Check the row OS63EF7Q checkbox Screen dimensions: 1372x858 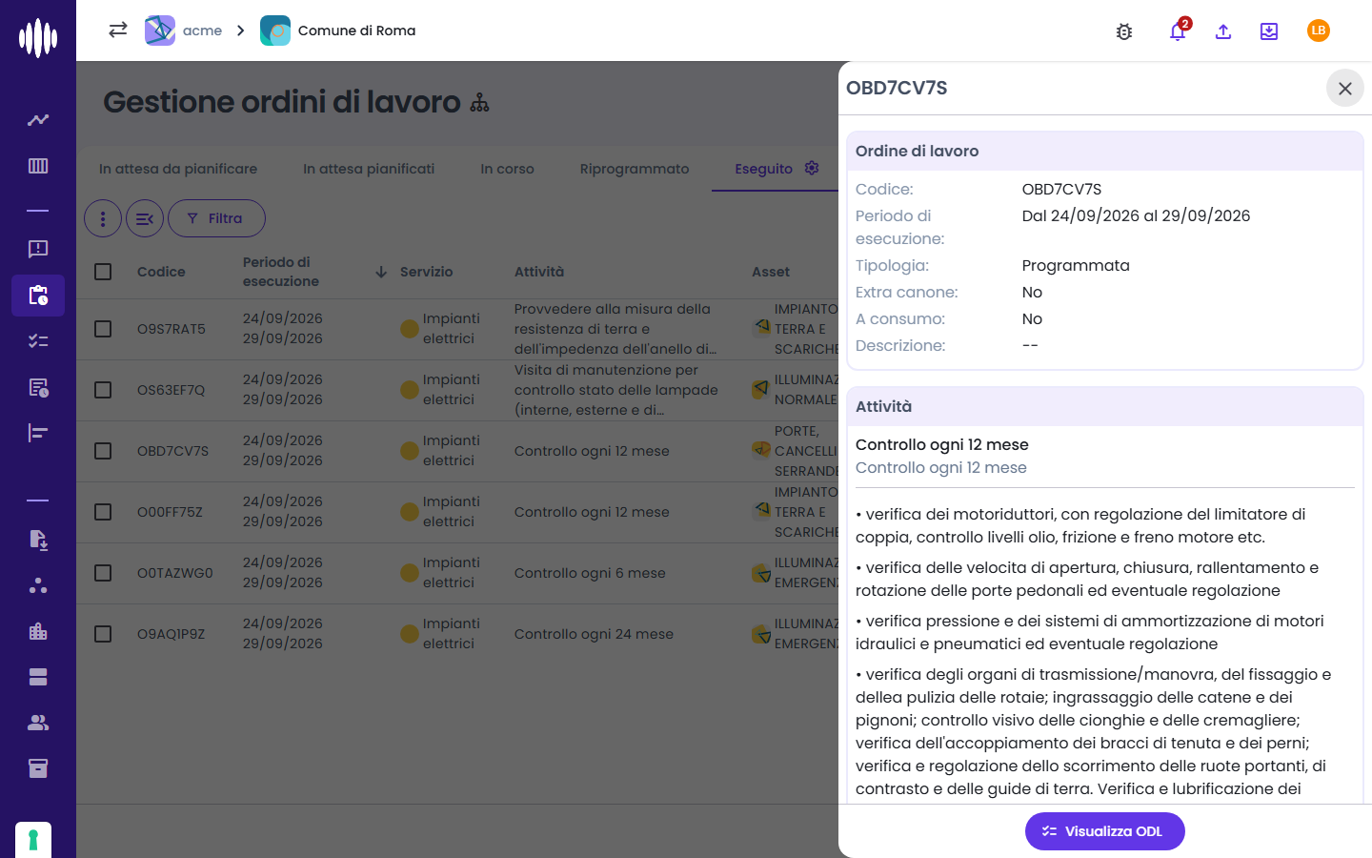(x=103, y=390)
